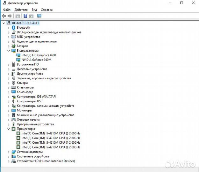Click the Видеоадаптеры display icon

pos(13,51)
